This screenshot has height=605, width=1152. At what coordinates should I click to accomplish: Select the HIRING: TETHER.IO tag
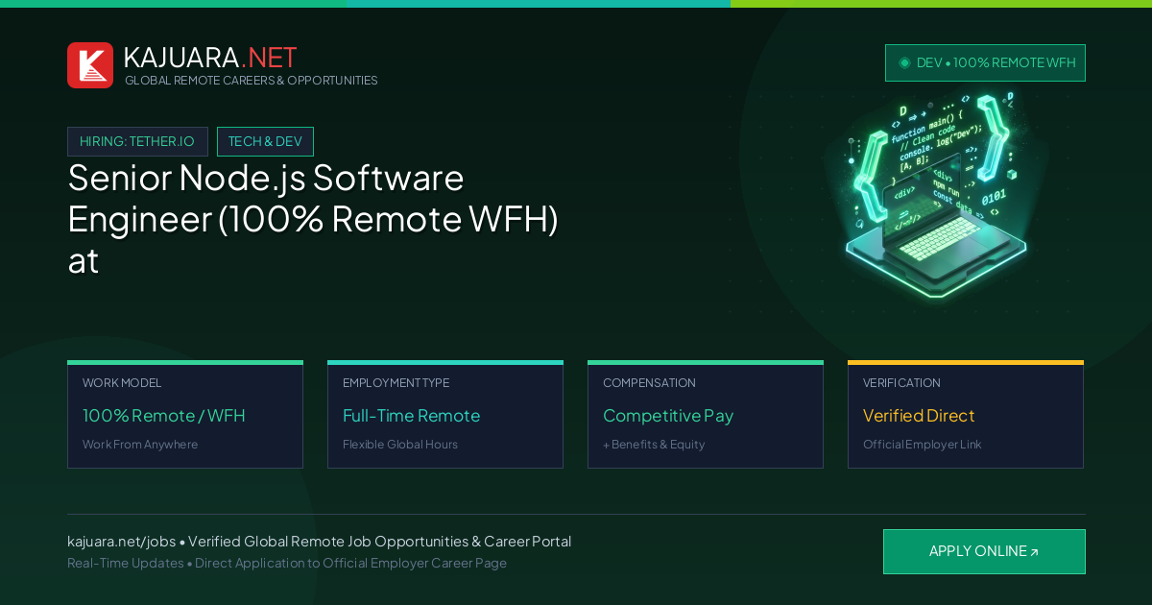[x=137, y=141]
